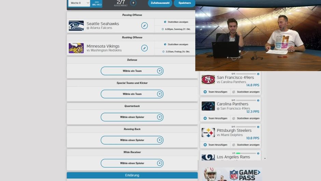The width and height of the screenshot is (321, 181).
Task: Expand the Erklärung section
Action: (x=132, y=175)
